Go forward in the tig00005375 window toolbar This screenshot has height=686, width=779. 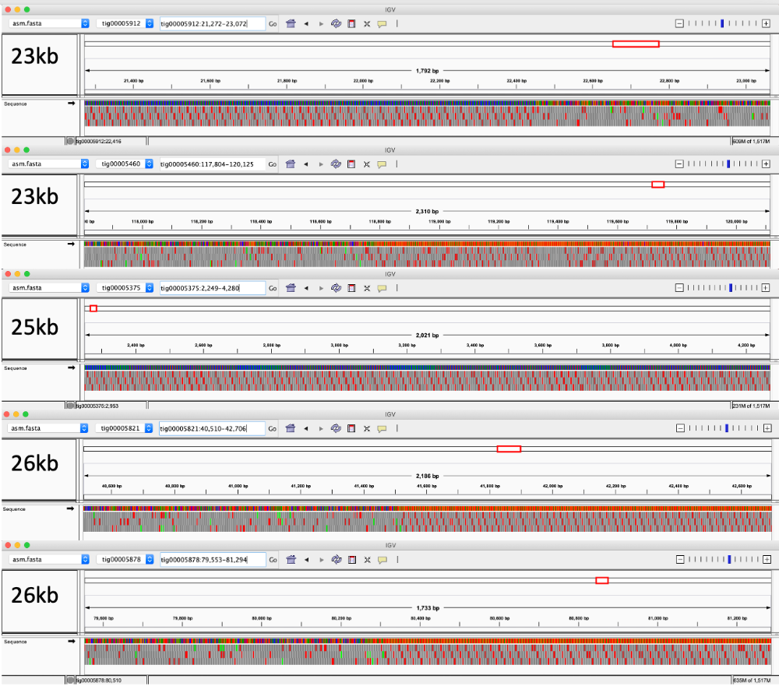321,287
